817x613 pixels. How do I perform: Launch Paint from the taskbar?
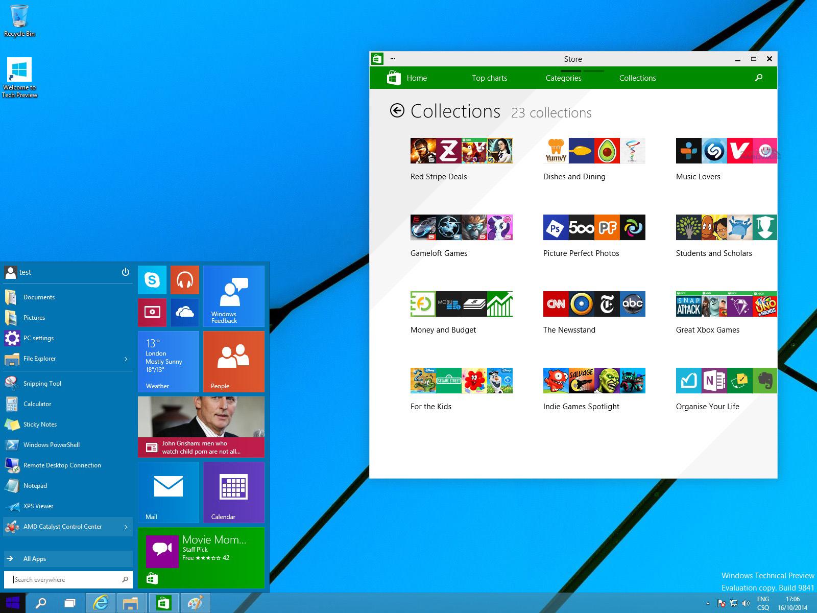[x=196, y=603]
